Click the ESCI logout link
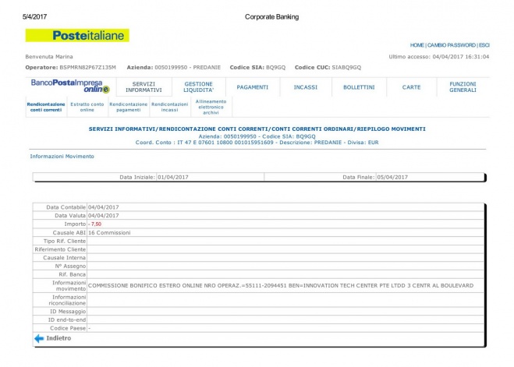514x367 pixels. click(x=484, y=45)
